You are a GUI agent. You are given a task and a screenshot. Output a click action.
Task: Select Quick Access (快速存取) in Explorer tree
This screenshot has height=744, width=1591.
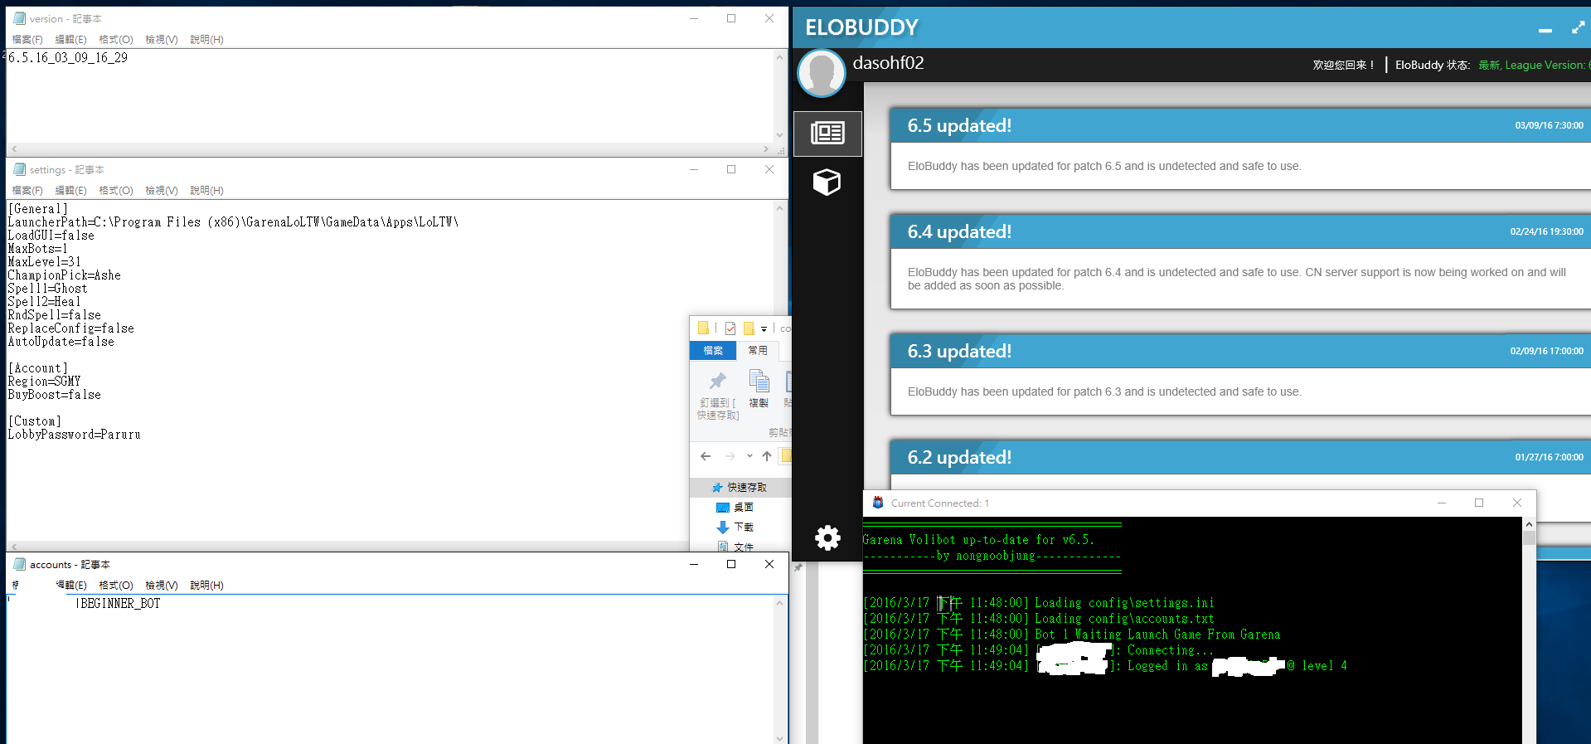click(740, 488)
